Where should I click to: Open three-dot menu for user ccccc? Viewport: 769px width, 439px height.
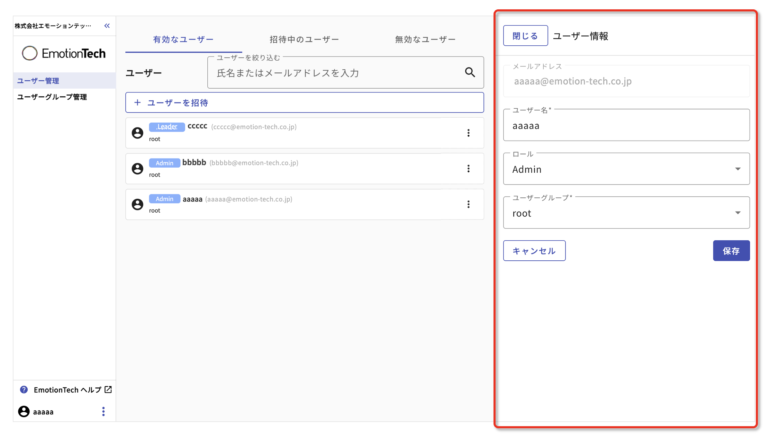pyautogui.click(x=468, y=133)
